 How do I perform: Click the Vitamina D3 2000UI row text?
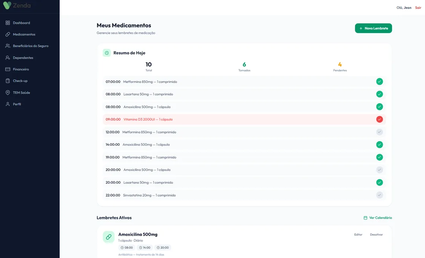point(148,120)
